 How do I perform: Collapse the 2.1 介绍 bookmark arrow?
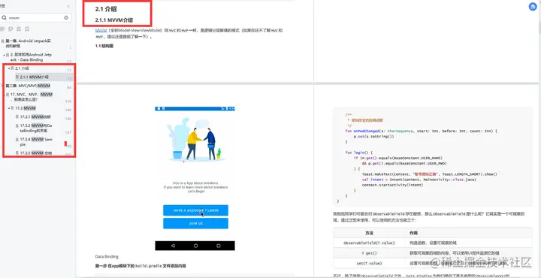[x=9, y=68]
